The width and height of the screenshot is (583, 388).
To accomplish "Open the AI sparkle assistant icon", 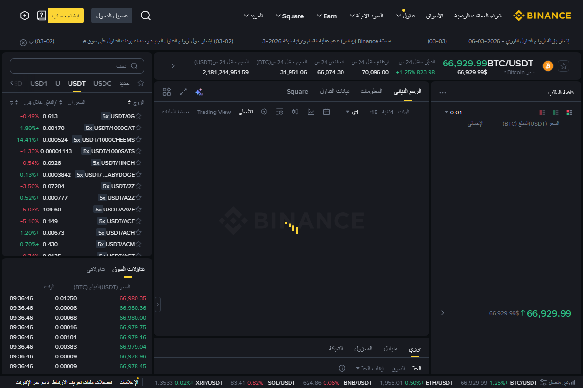I will (198, 92).
